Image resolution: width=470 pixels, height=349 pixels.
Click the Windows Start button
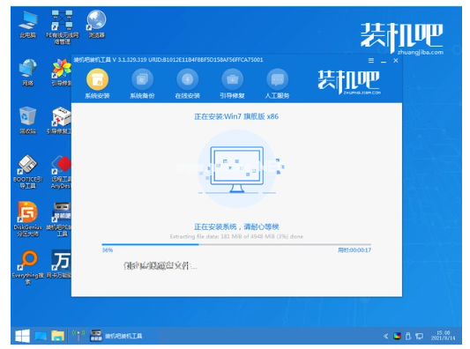[x=22, y=336]
